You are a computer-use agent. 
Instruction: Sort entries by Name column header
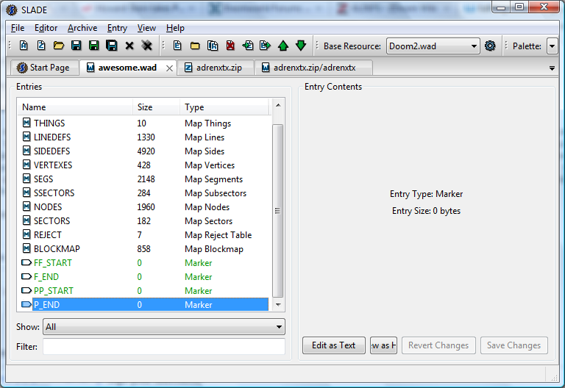75,107
